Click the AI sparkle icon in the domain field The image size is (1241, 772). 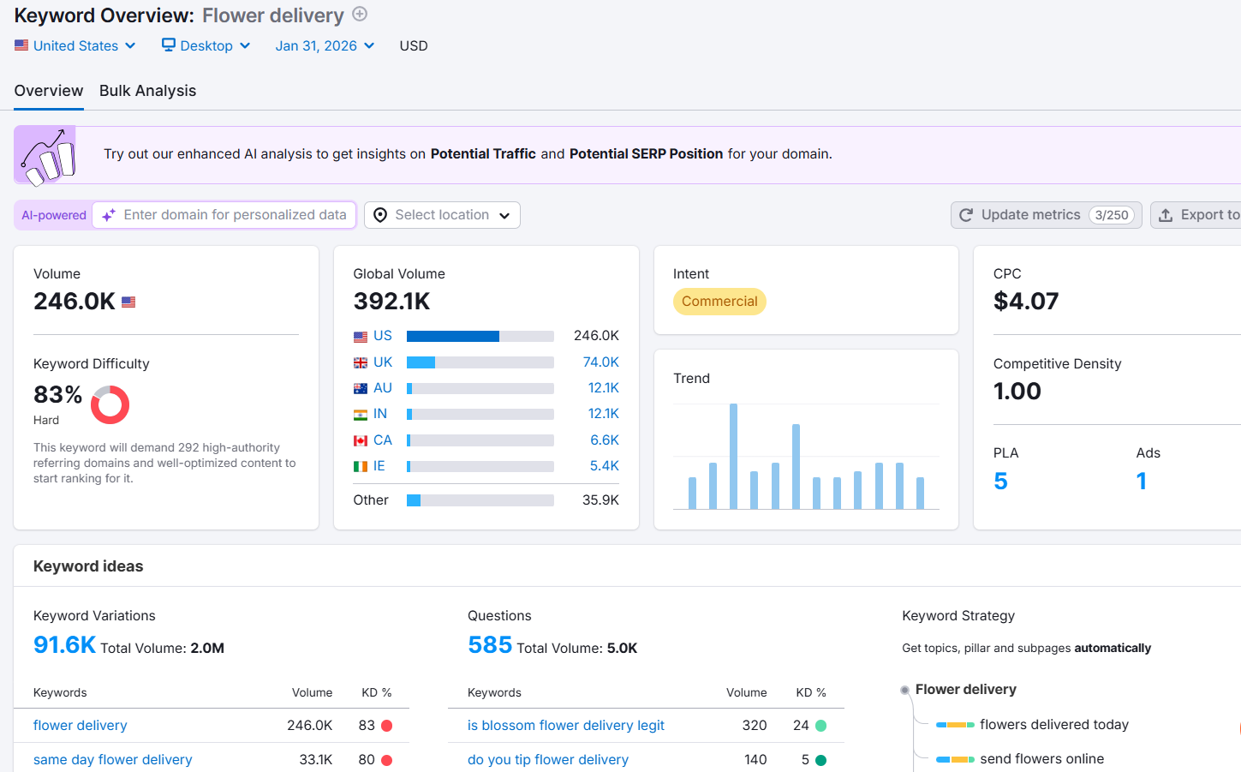point(107,215)
